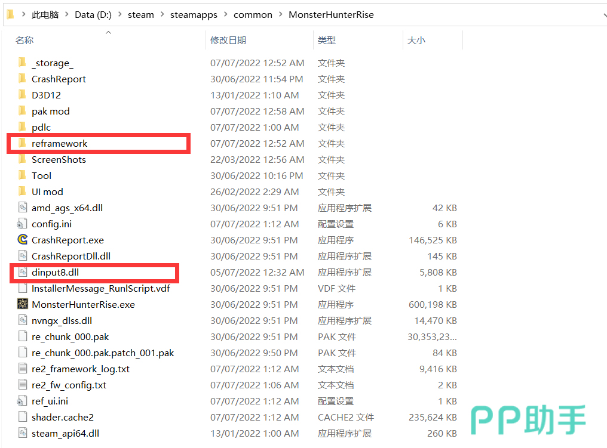Click the pdlc folder icon
This screenshot has width=607, height=448.
23,127
